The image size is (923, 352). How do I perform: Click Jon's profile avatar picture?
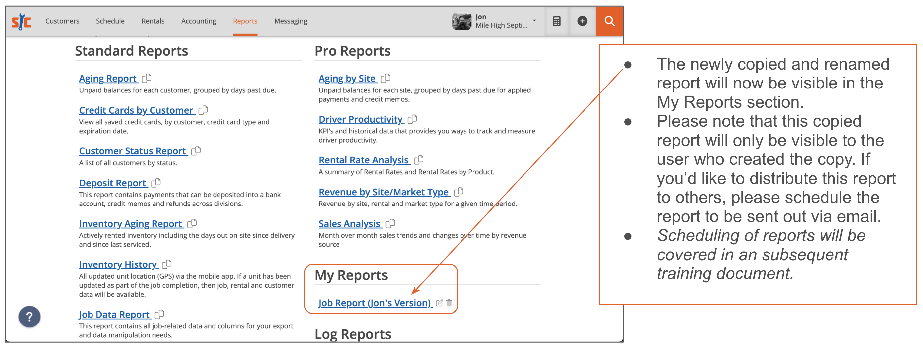pos(462,21)
